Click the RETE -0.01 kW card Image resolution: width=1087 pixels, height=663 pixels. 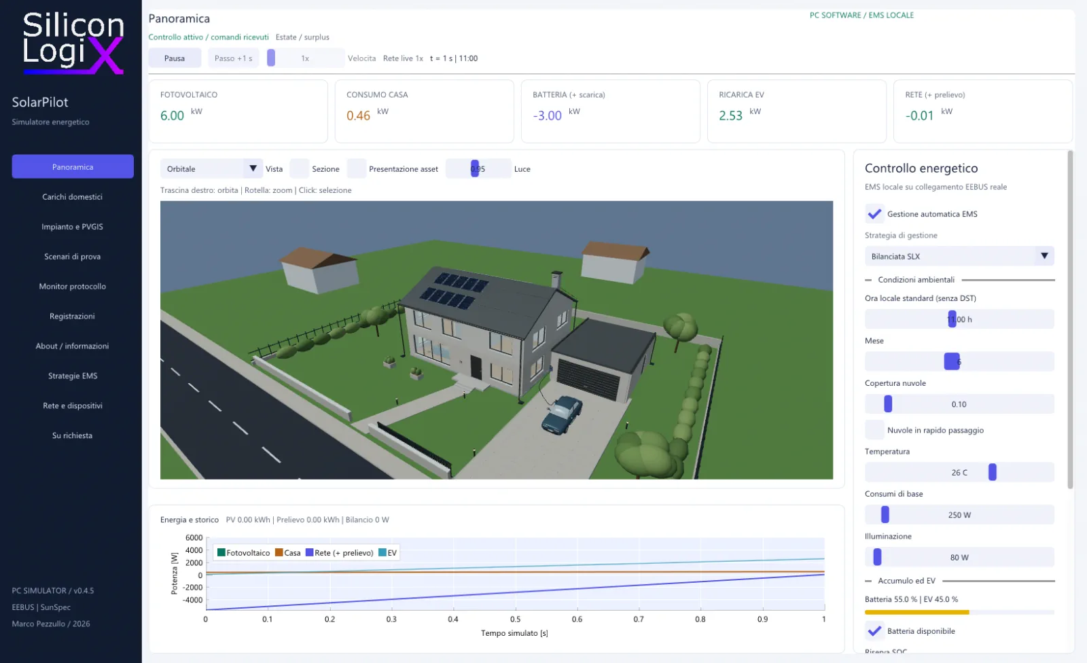point(983,111)
